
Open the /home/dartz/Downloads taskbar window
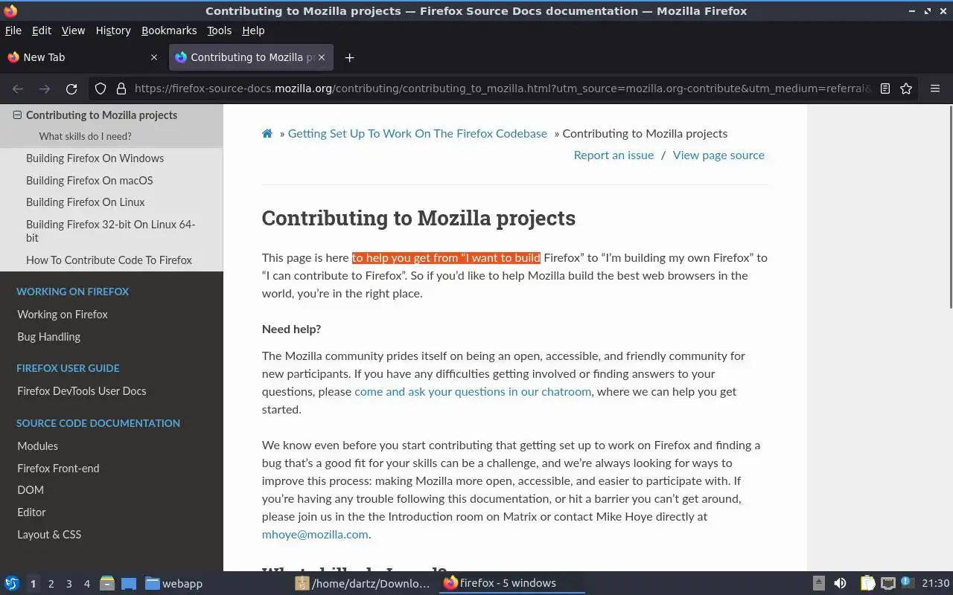[363, 583]
